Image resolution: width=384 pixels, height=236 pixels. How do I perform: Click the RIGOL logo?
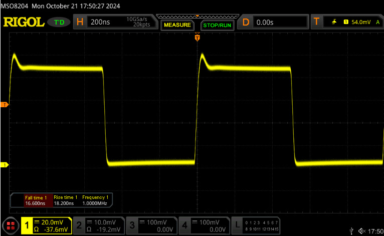(x=23, y=23)
